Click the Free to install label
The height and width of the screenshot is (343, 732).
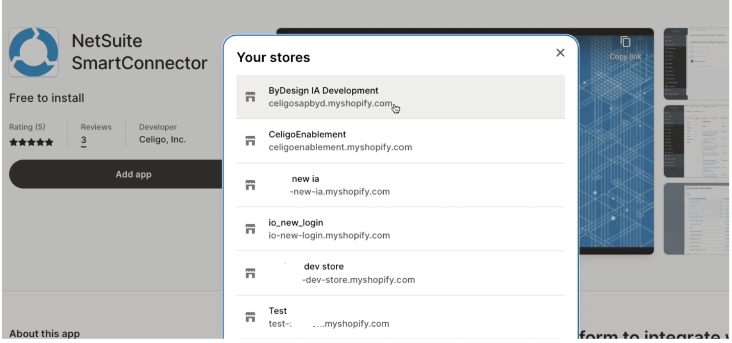point(47,98)
